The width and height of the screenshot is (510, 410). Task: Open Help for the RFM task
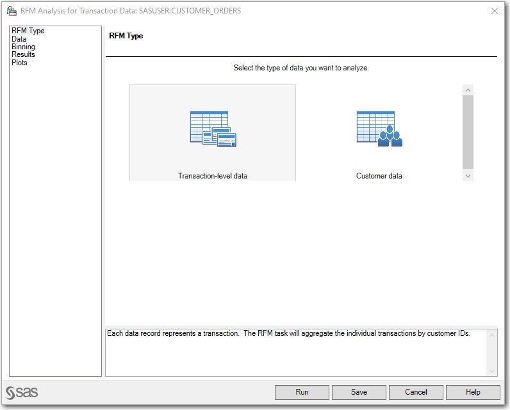click(x=473, y=392)
